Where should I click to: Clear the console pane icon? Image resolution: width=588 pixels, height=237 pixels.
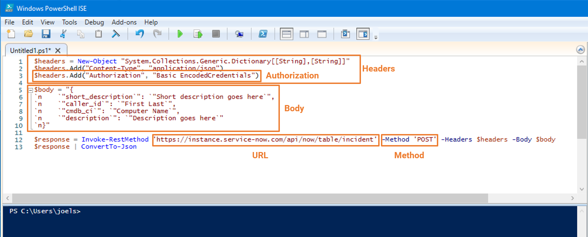(x=116, y=34)
